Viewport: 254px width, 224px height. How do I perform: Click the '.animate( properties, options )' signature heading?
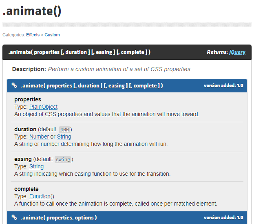(59, 218)
